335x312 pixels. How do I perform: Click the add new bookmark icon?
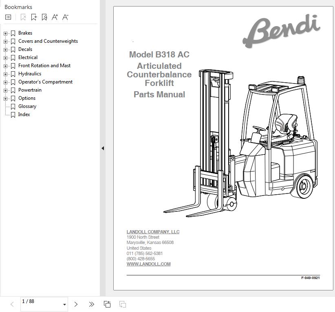click(34, 17)
